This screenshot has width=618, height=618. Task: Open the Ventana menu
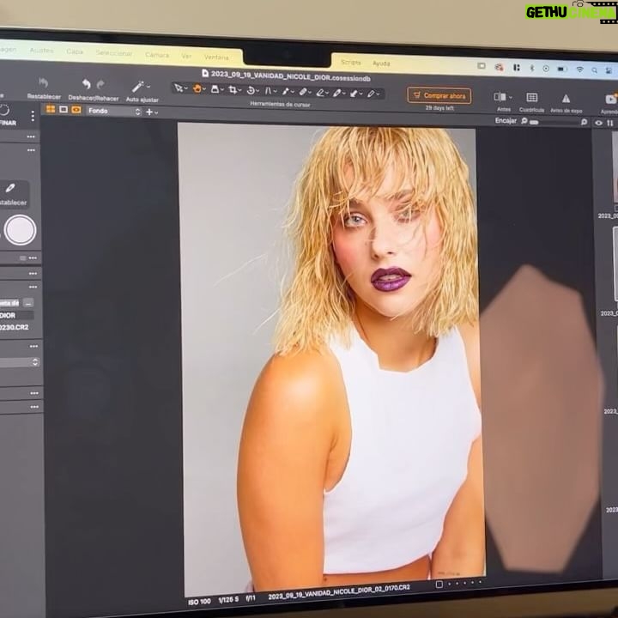click(x=216, y=58)
